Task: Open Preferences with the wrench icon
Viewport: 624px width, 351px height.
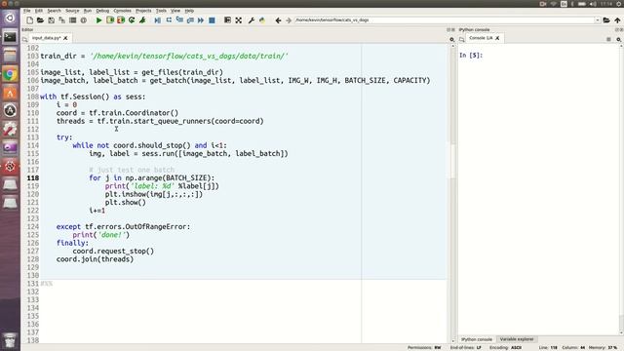Action: [252, 19]
